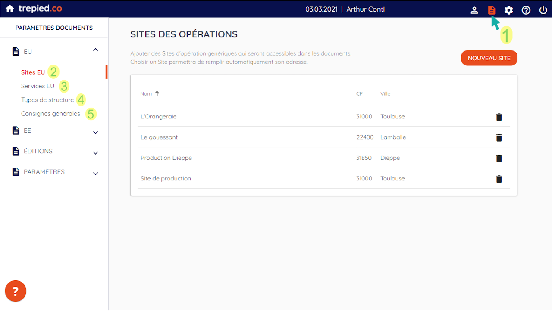
Task: Click the home icon beside trepied.co
Action: click(10, 9)
